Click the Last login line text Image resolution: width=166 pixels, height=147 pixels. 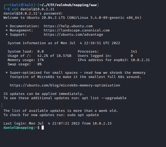[x=58, y=123]
